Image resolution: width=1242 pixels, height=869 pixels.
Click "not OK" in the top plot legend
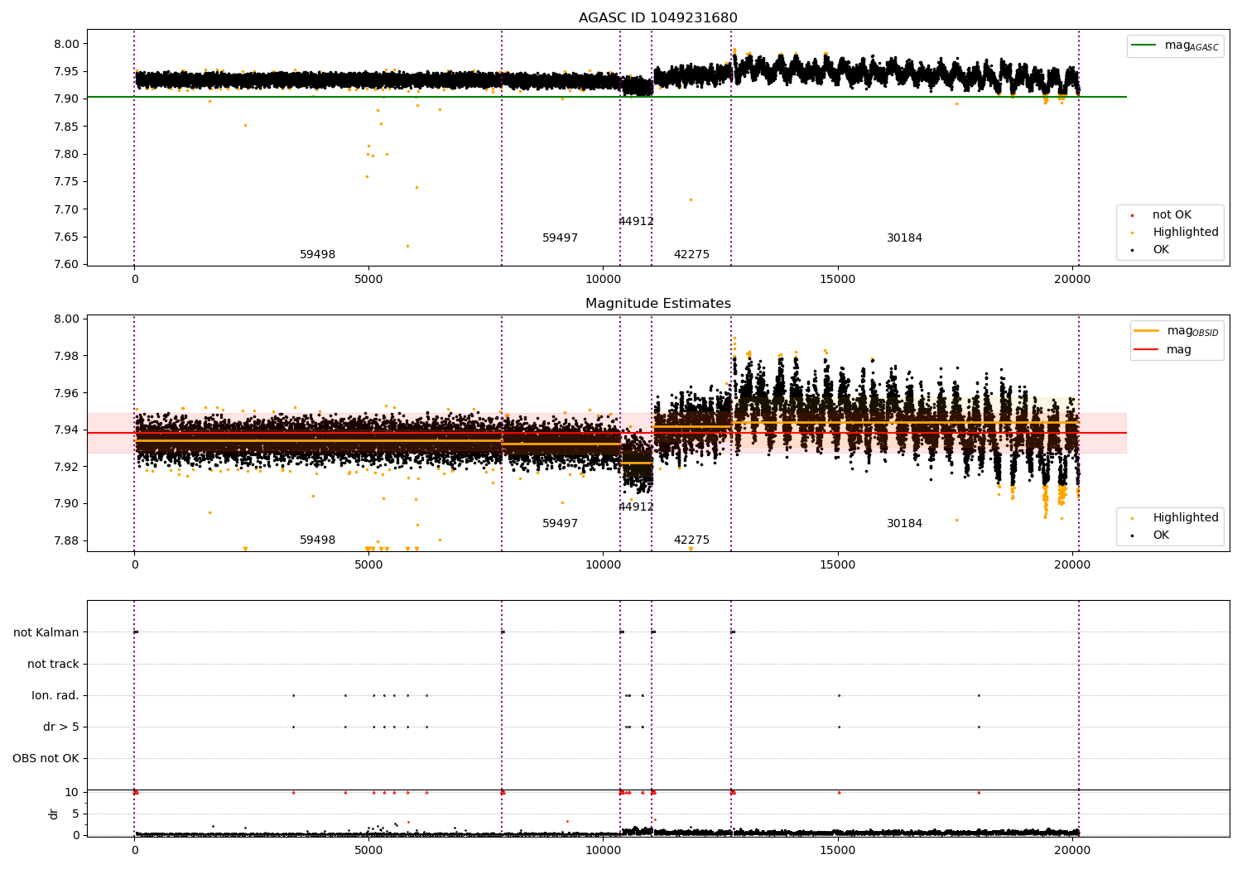click(1172, 215)
